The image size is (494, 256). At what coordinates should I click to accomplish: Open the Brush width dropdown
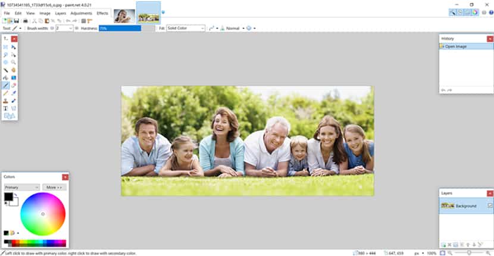(70, 28)
